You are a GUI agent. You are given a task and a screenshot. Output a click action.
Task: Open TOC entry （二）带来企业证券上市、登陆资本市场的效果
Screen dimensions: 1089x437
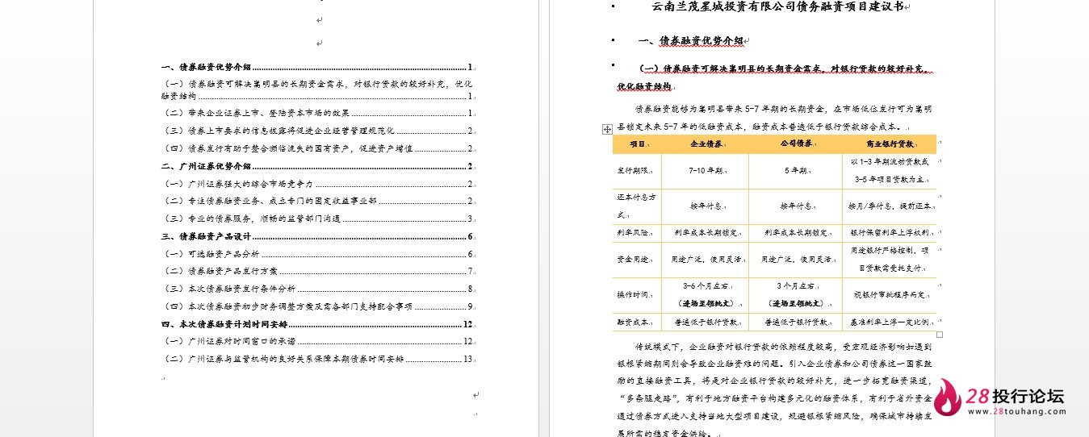point(317,113)
